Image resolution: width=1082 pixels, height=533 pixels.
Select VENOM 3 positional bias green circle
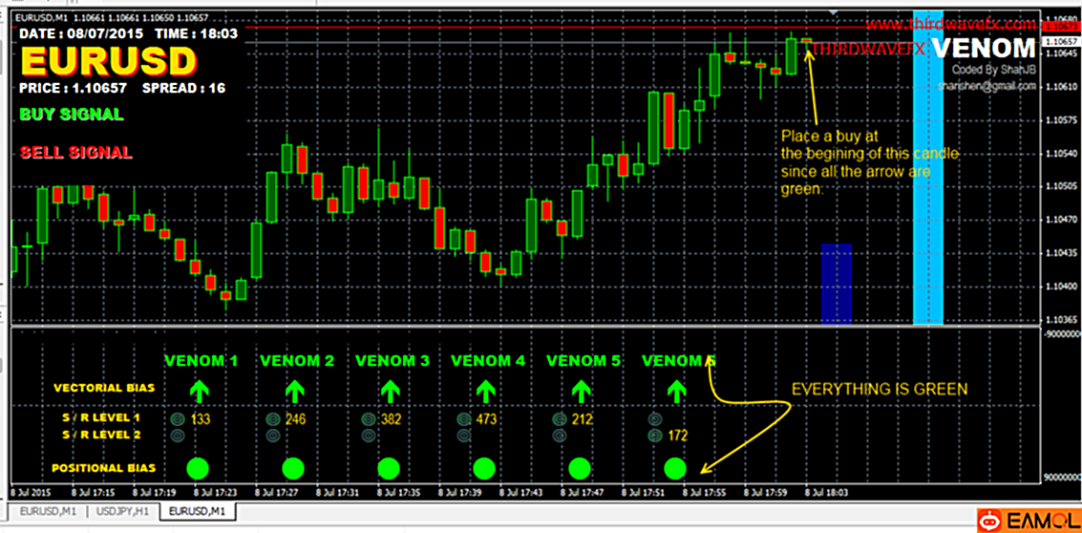coord(389,468)
